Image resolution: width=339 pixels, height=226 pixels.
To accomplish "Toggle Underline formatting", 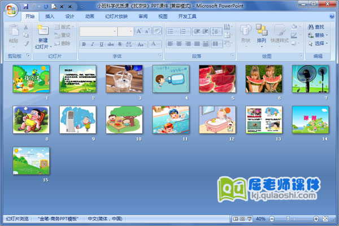I will [x=101, y=44].
